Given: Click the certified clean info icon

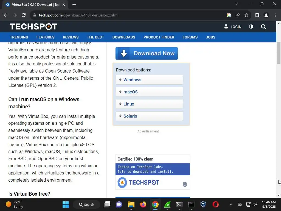Looking at the screenshot, I should point(185,184).
